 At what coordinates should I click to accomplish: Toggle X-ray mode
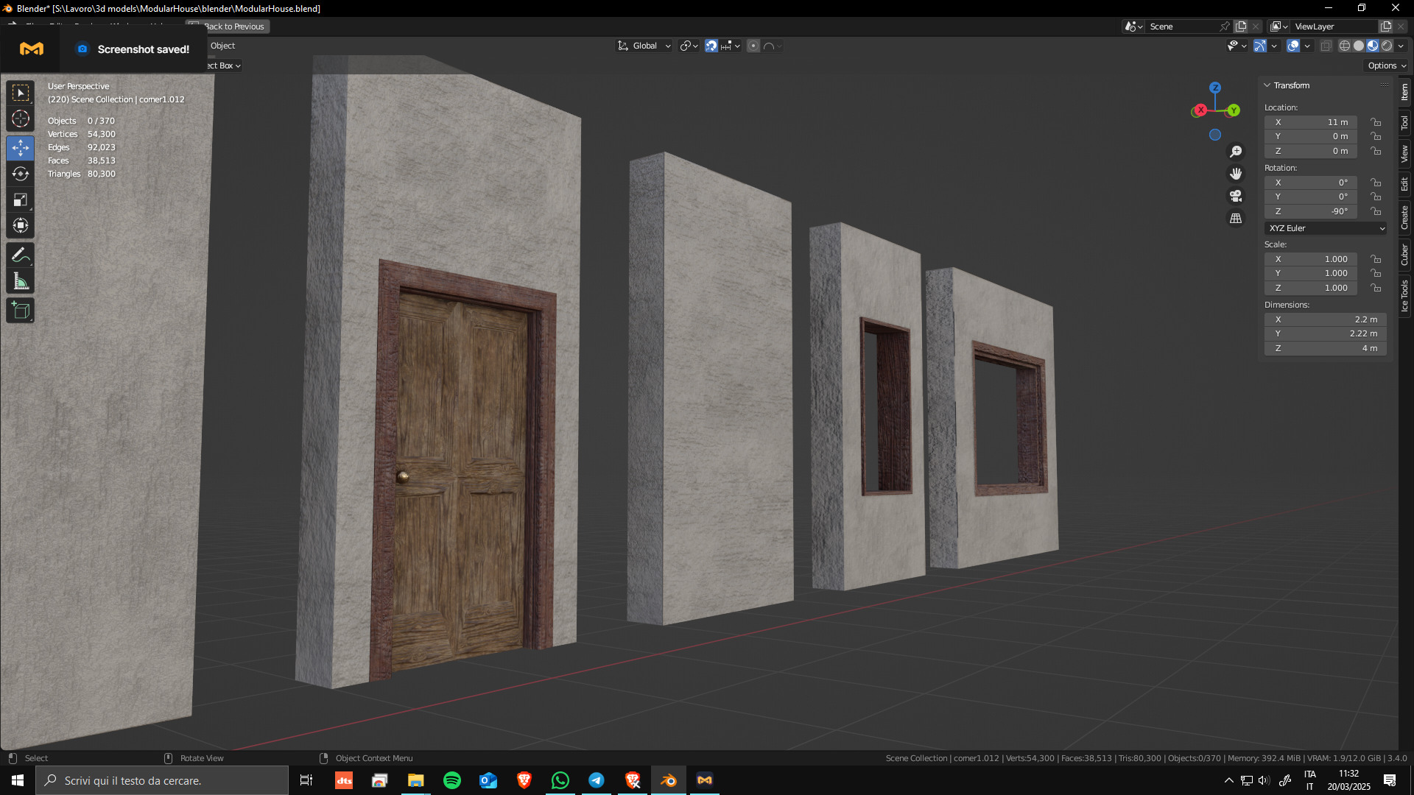pos(1326,46)
